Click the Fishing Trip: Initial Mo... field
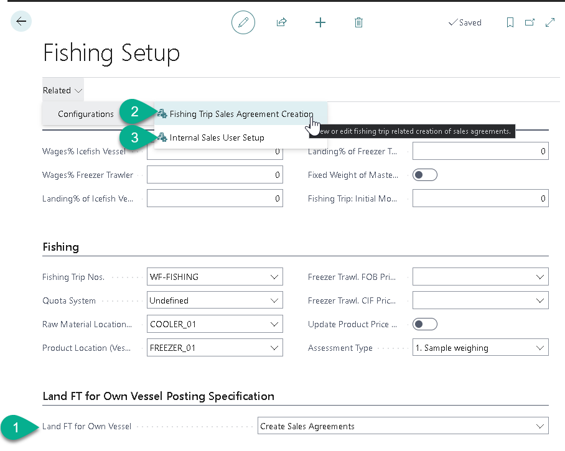The image size is (565, 451). click(480, 199)
